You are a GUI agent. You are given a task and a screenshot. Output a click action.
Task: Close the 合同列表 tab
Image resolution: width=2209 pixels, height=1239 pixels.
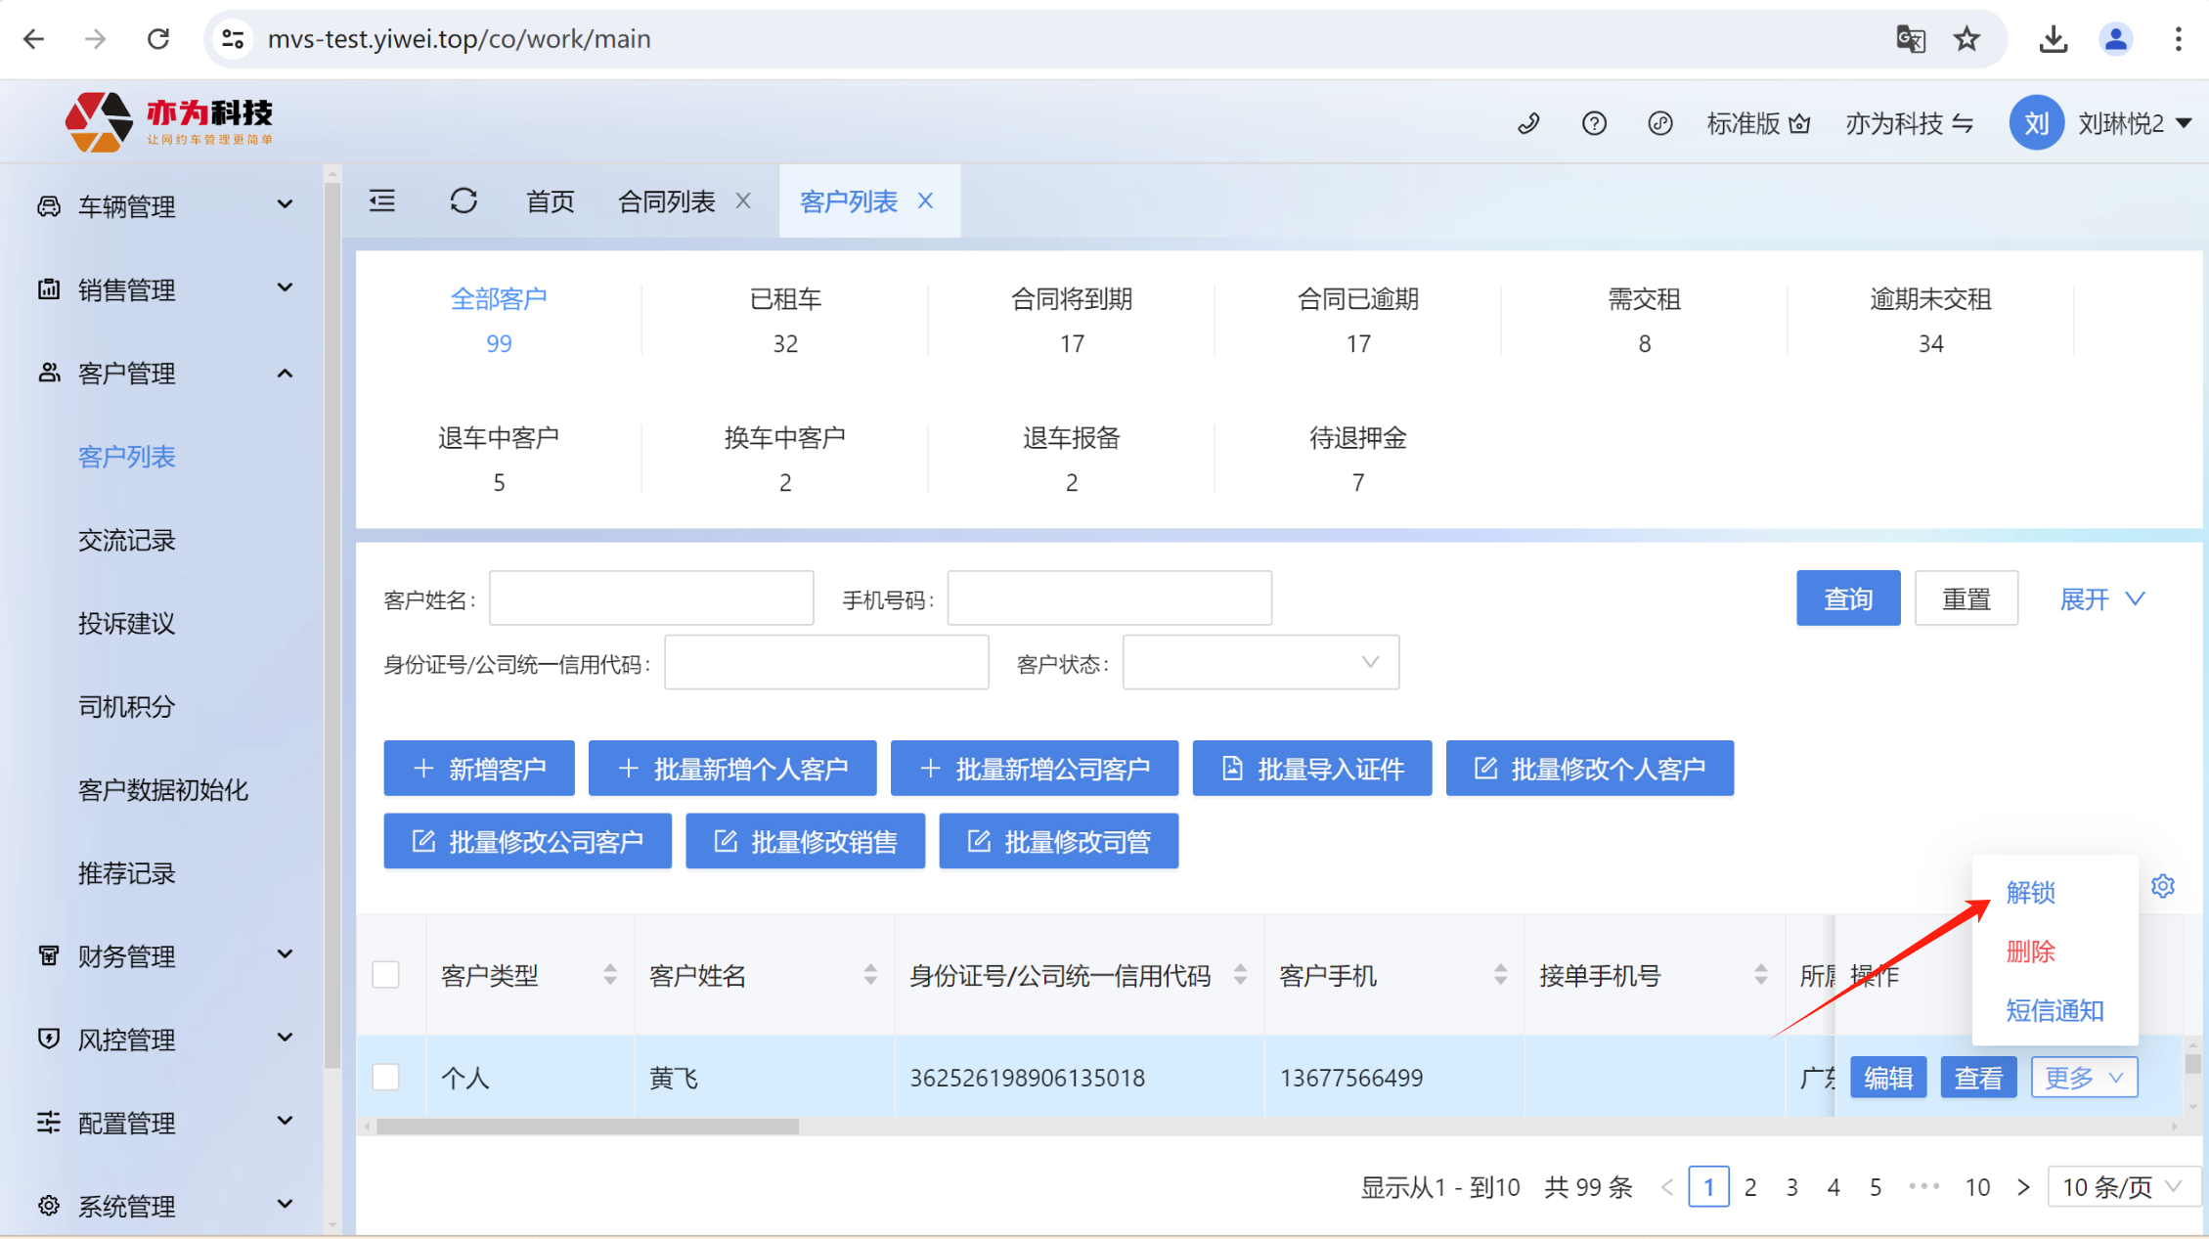[743, 200]
